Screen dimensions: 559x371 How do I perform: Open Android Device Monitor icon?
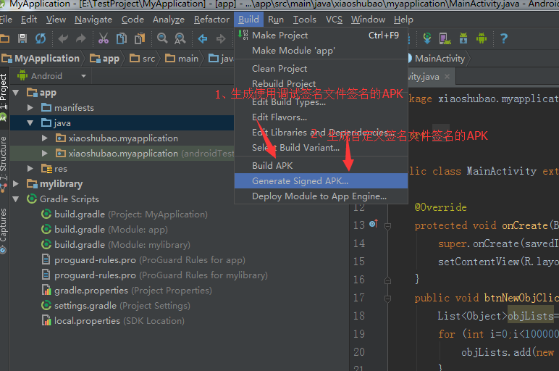click(482, 38)
